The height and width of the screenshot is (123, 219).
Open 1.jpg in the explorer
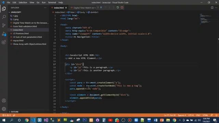(x=15, y=16)
